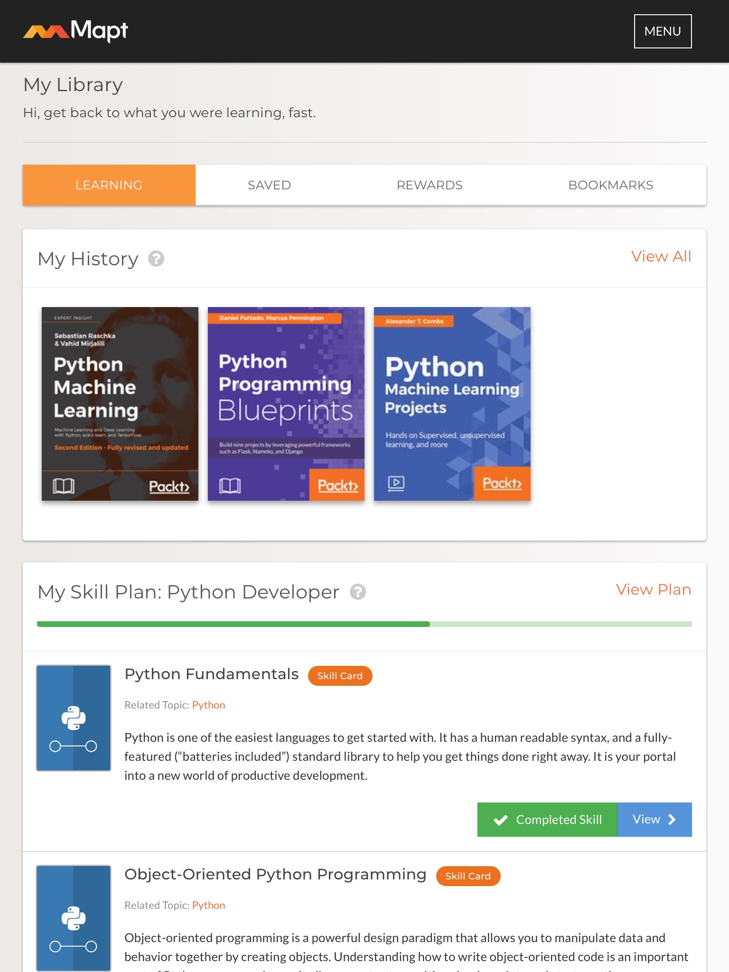Switch to the BOOKMARKS tab
The width and height of the screenshot is (729, 972).
pos(611,185)
